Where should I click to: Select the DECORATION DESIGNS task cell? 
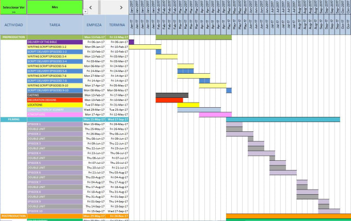55,100
